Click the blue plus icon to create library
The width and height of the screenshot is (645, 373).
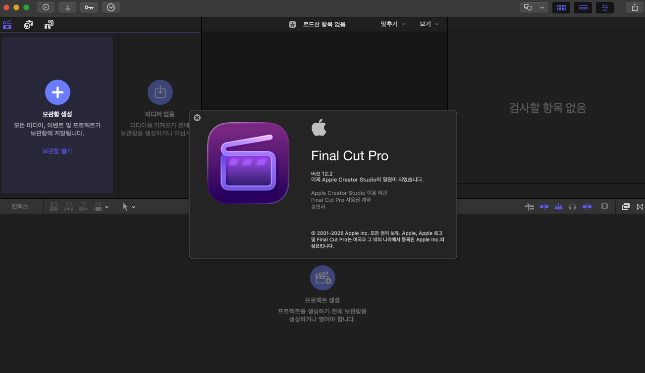57,92
